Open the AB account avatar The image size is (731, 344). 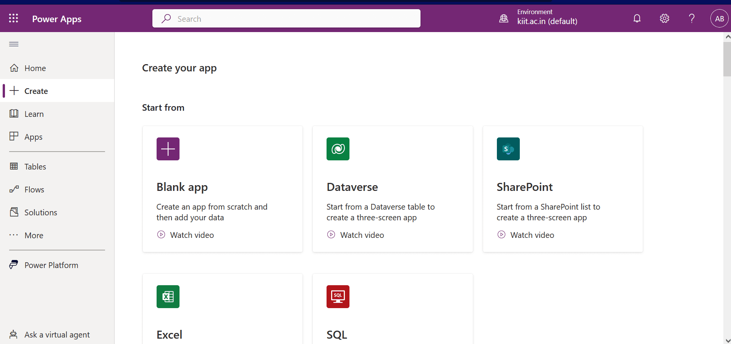click(719, 18)
